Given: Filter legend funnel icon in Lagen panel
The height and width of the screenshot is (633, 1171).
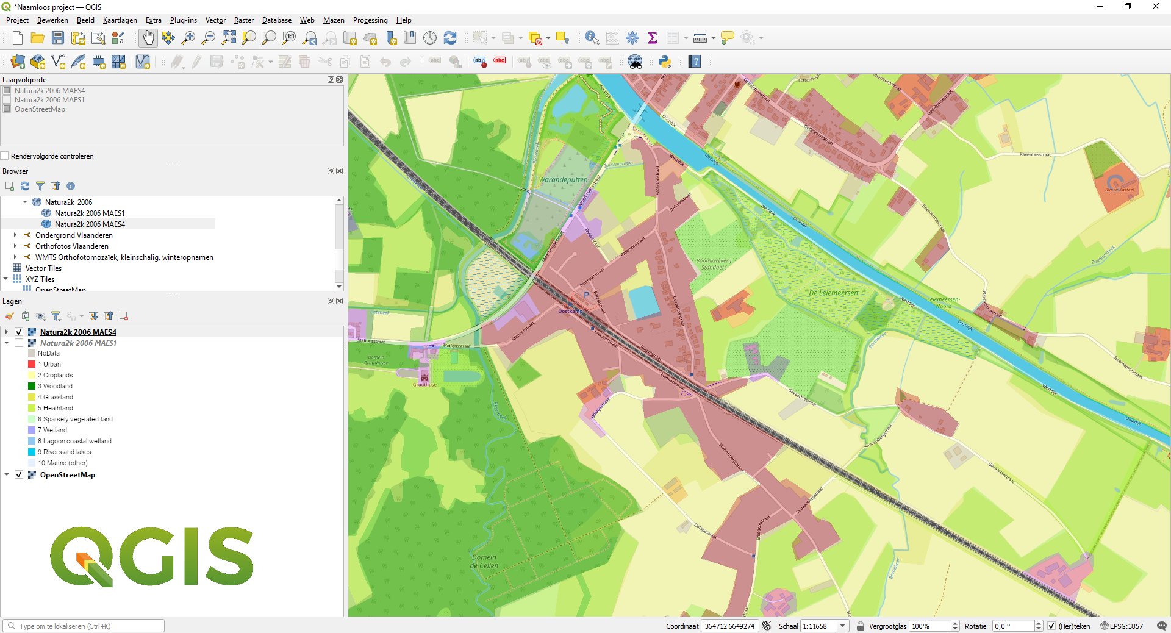Looking at the screenshot, I should (x=56, y=316).
